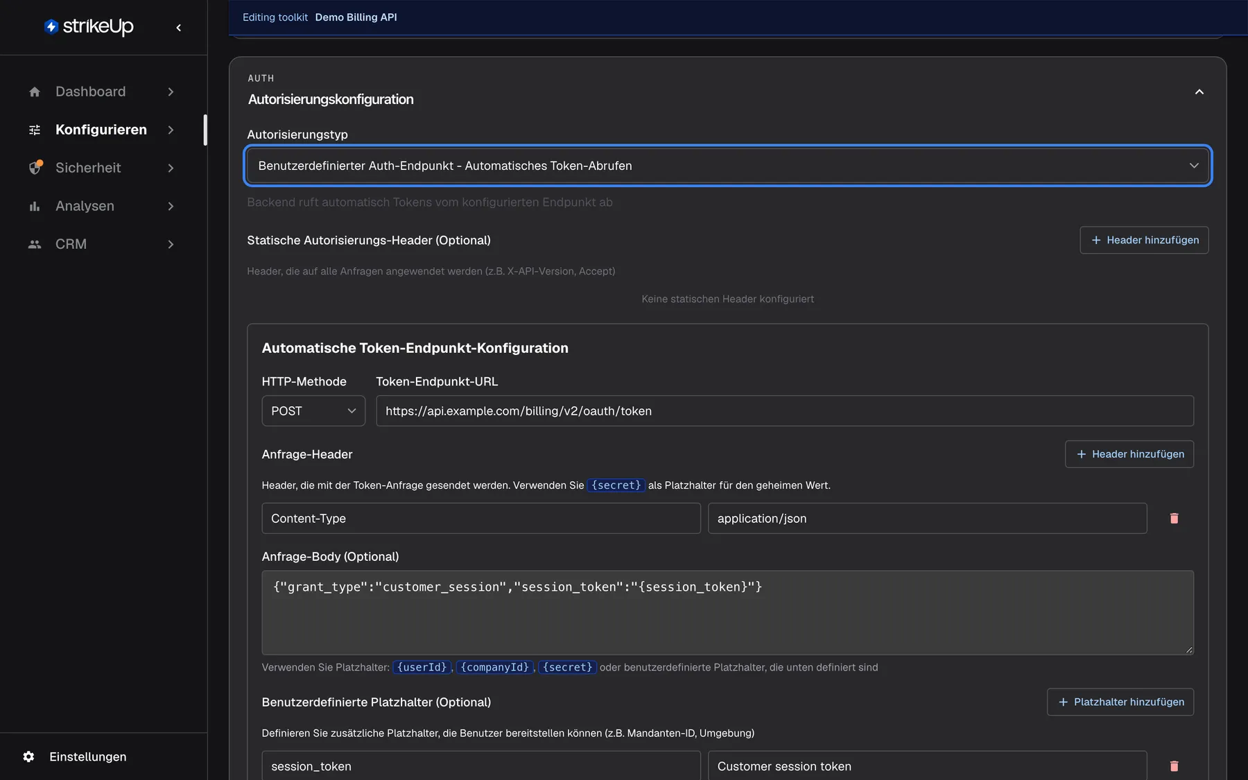
Task: Click the {userId} placeholder chip
Action: click(x=422, y=667)
